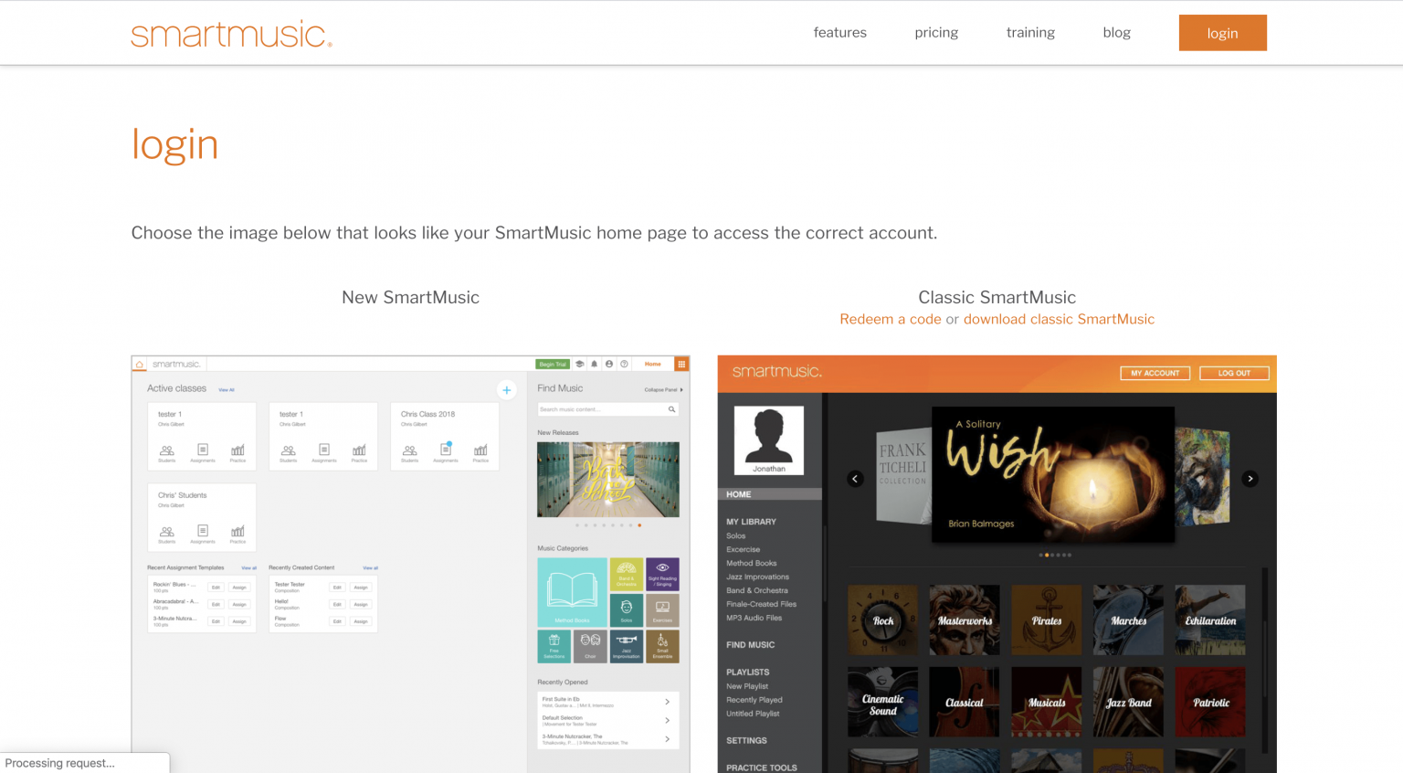Image resolution: width=1403 pixels, height=773 pixels.
Task: Click the orange grid icon beside Home
Action: 681,364
